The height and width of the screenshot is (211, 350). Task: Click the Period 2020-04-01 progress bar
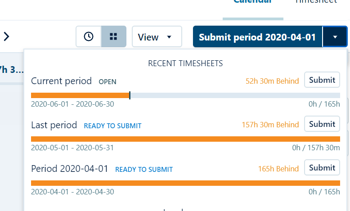185,183
